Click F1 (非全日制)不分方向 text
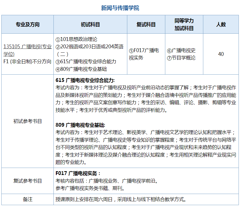Image resolution: width=241 pixels, height=207 pixels. (27, 62)
